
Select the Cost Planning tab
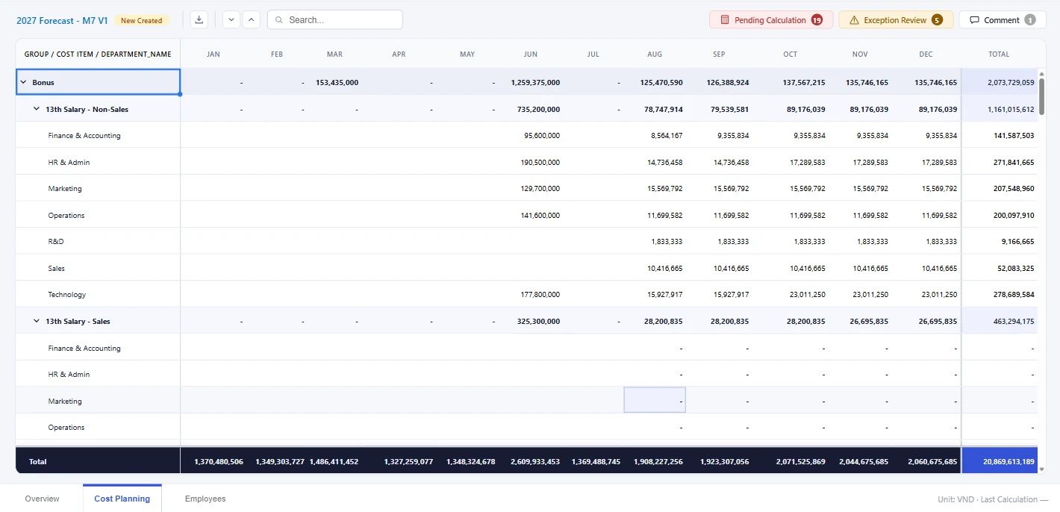point(122,499)
